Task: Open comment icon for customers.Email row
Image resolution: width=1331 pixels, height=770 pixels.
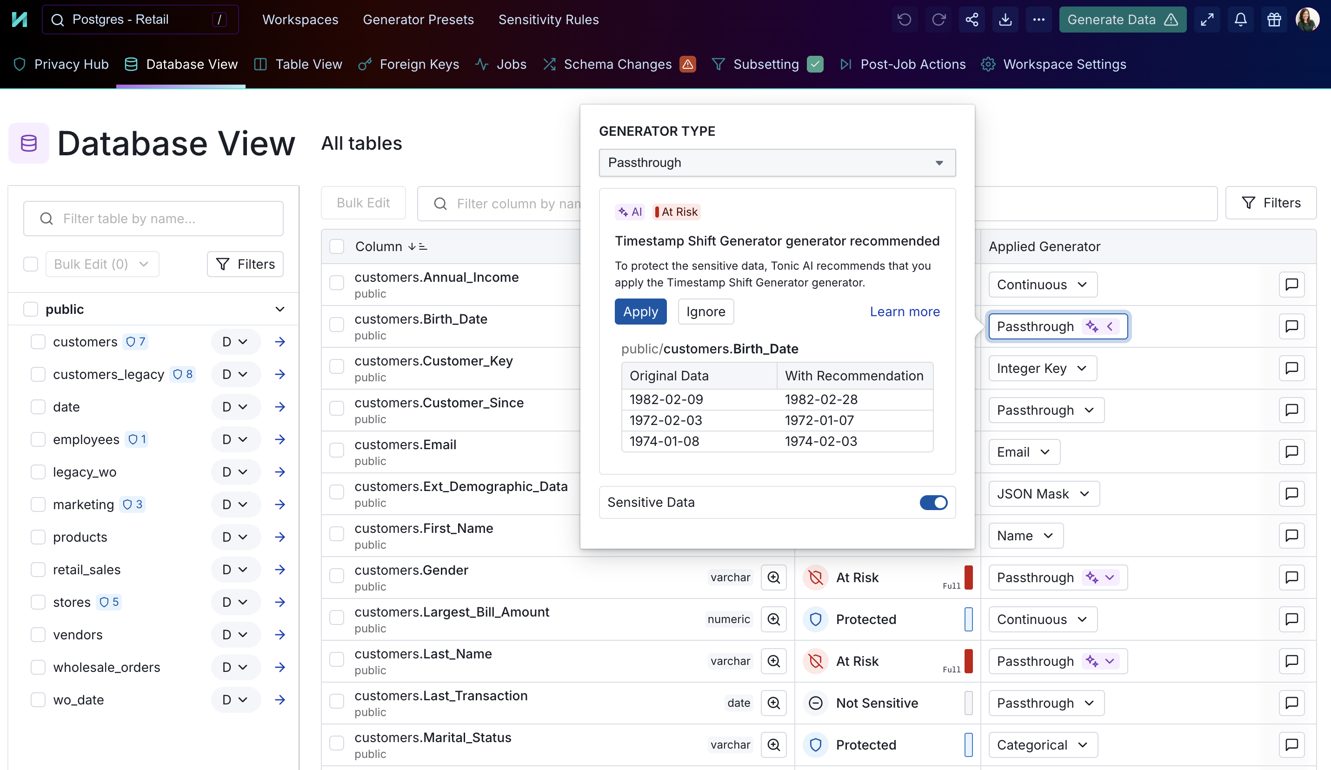Action: [x=1291, y=452]
